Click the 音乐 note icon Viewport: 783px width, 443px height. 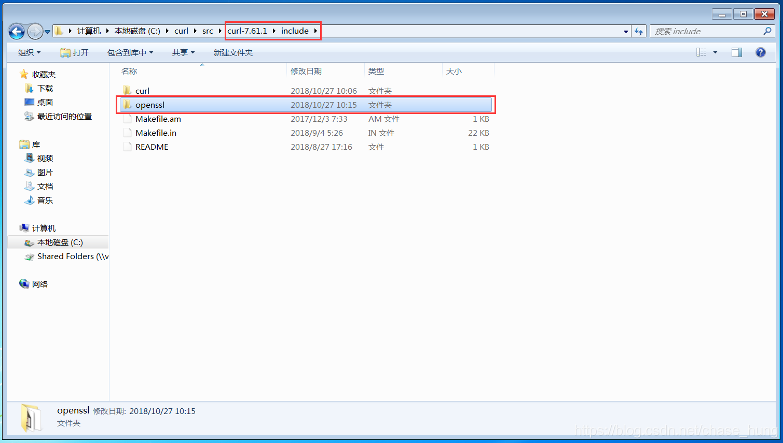coord(30,200)
